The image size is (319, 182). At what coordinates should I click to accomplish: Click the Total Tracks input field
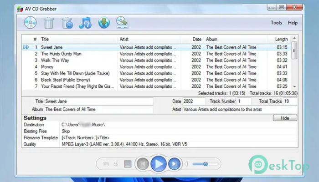[x=290, y=101]
